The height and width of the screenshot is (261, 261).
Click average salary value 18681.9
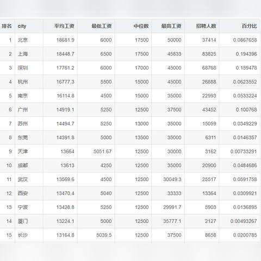(x=65, y=40)
